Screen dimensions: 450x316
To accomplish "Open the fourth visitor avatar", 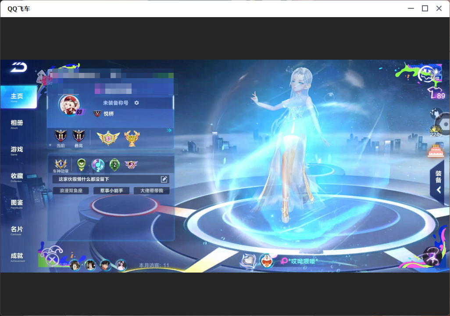I will coord(121,265).
